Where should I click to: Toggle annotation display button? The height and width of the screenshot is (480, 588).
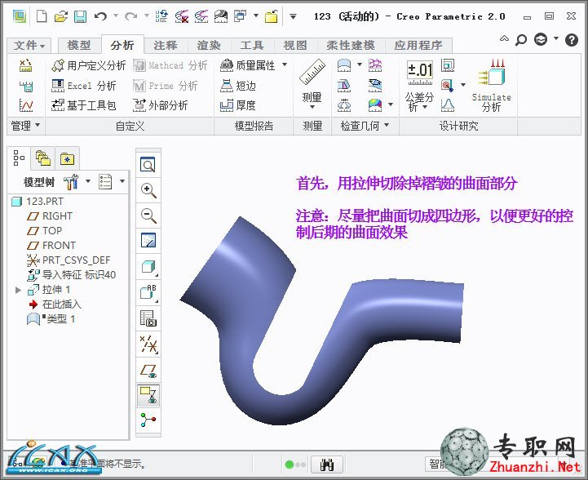(148, 396)
